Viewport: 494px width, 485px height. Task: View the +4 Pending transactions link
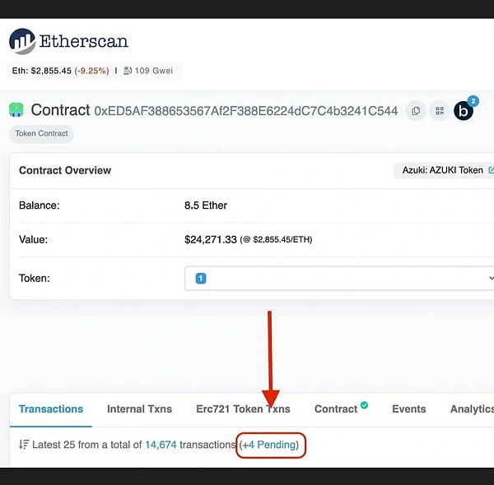(271, 445)
